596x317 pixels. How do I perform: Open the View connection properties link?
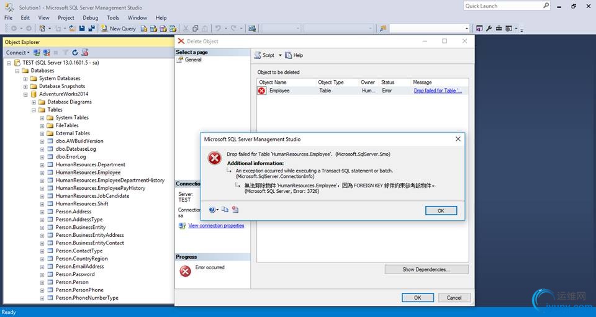coord(216,226)
